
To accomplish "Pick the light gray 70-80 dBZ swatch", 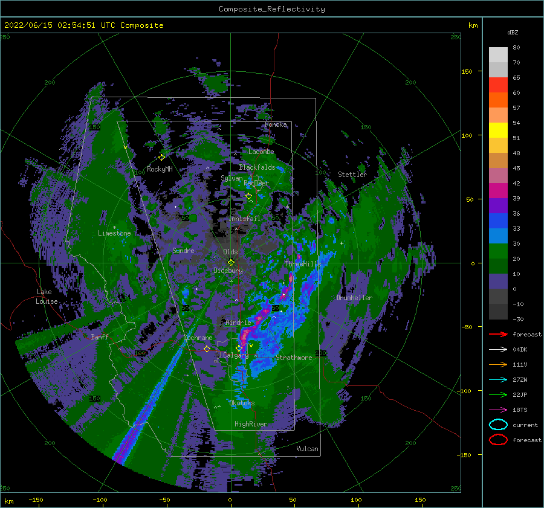I will (498, 54).
